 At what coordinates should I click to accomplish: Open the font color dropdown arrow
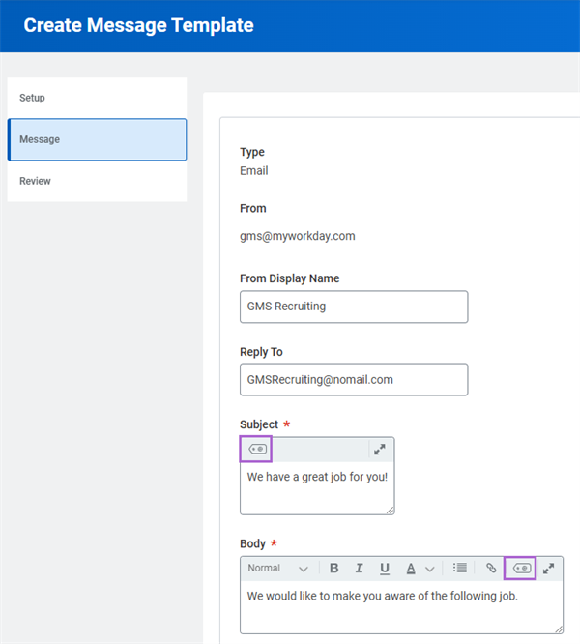tap(430, 569)
